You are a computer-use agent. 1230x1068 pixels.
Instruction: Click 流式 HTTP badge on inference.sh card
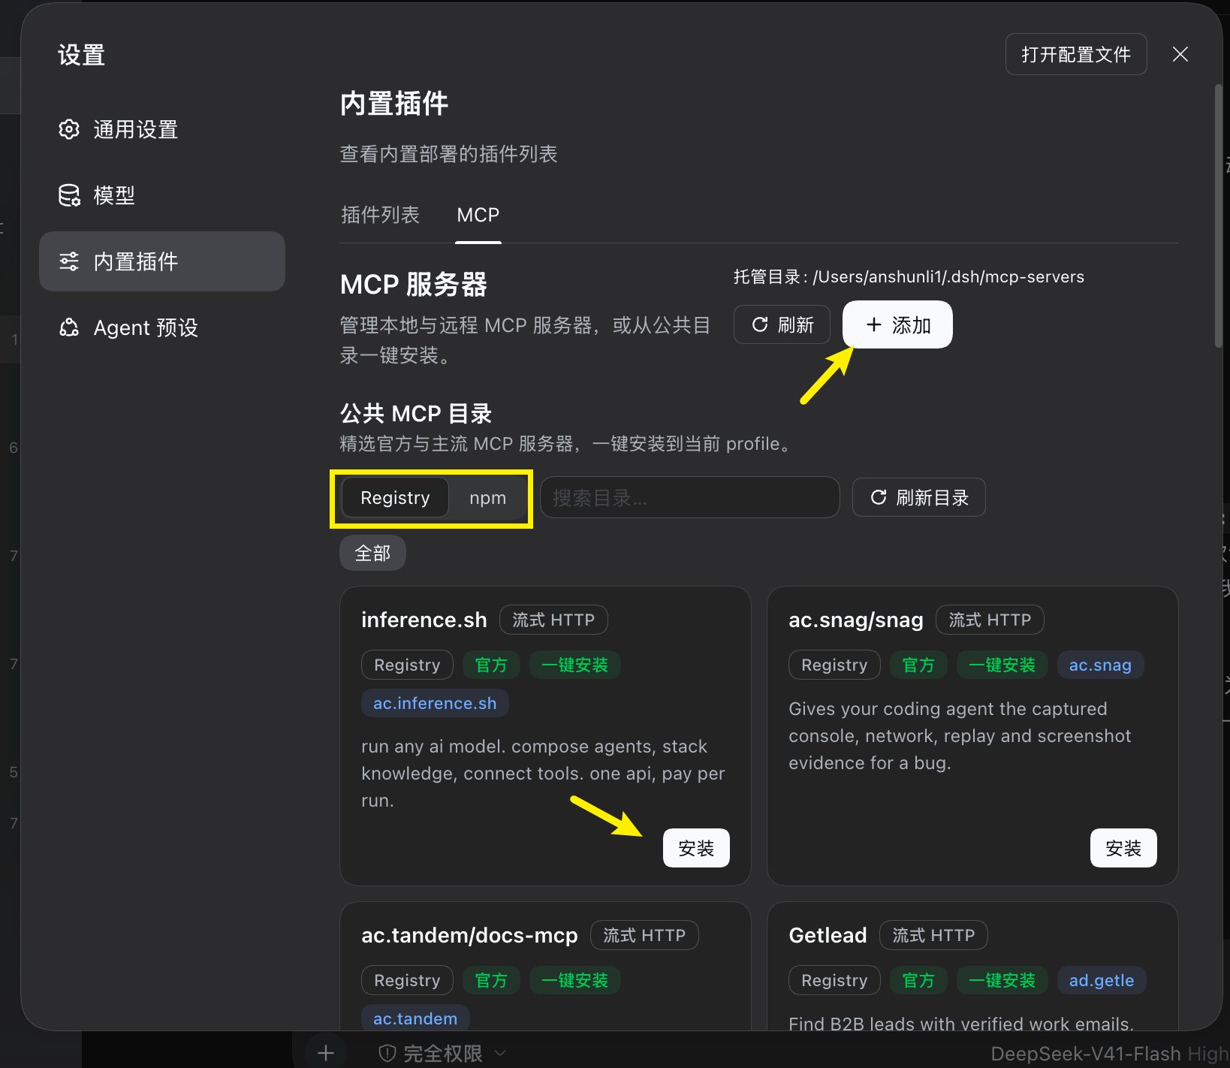[553, 620]
